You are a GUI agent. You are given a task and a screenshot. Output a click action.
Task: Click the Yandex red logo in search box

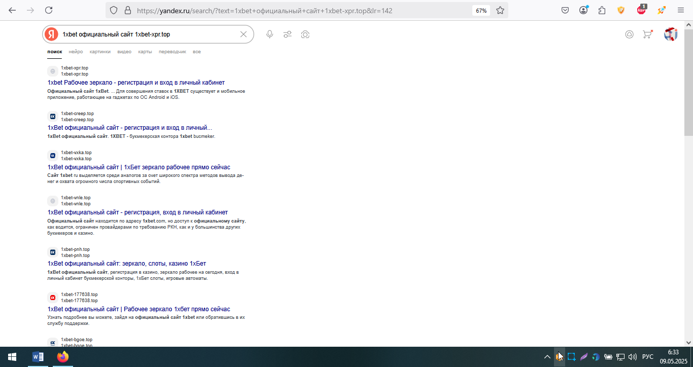click(51, 34)
